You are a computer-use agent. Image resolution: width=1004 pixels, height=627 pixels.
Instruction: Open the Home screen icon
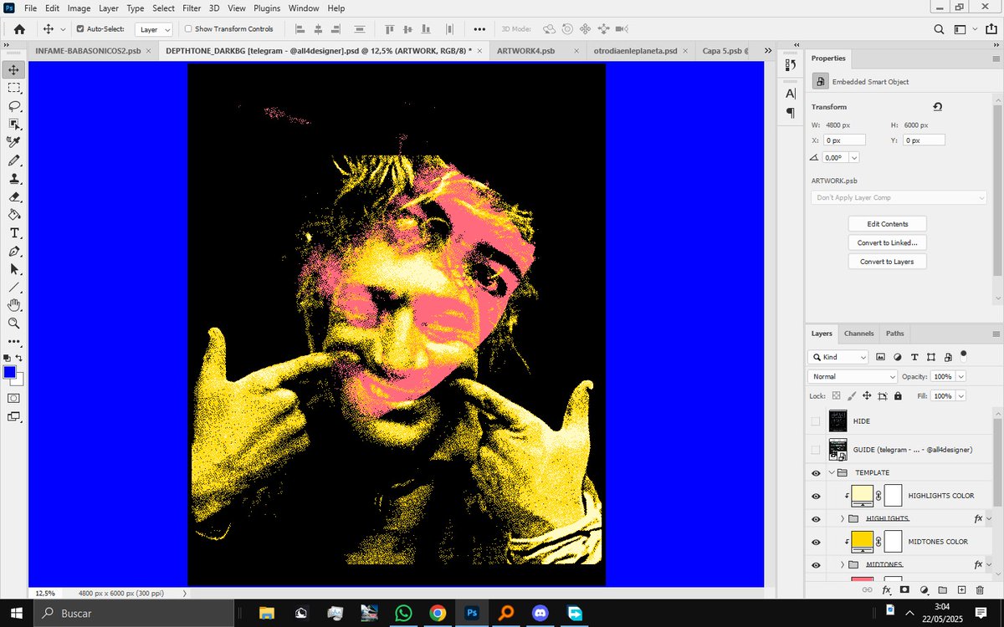click(19, 29)
